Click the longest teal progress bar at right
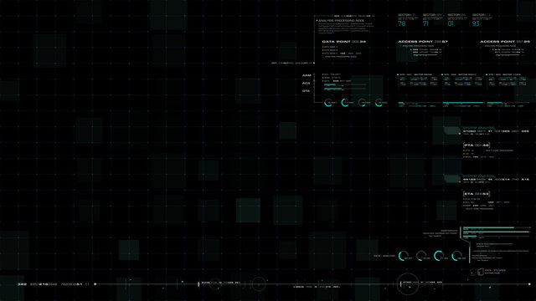Image resolution: width=536 pixels, height=301 pixels. 497,232
